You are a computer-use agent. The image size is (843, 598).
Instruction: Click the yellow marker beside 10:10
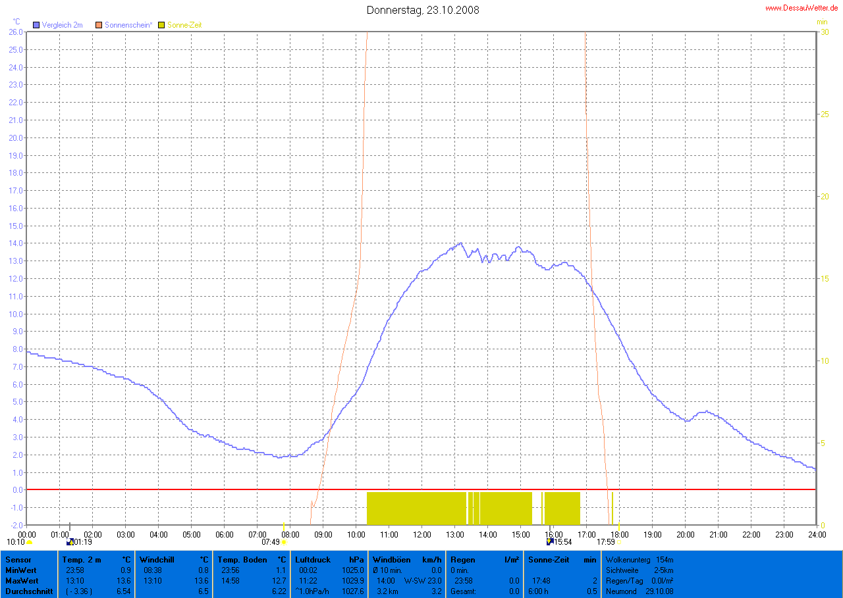(x=30, y=542)
